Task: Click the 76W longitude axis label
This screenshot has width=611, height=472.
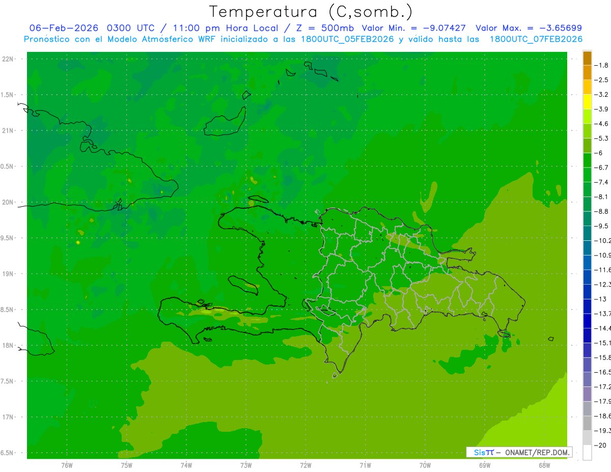Action: (x=67, y=465)
